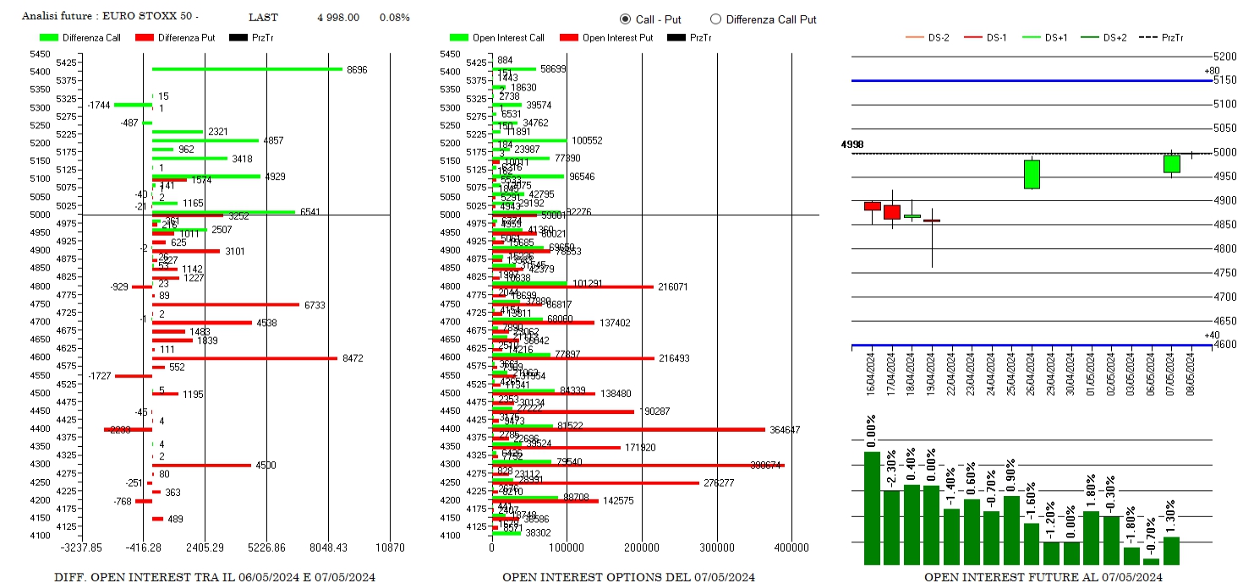1243x583 pixels.
Task: Click the 1.30% futures bar label
Action: [x=1171, y=516]
